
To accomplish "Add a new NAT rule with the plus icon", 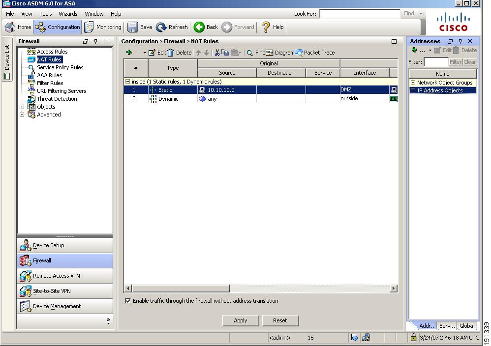I will [129, 53].
